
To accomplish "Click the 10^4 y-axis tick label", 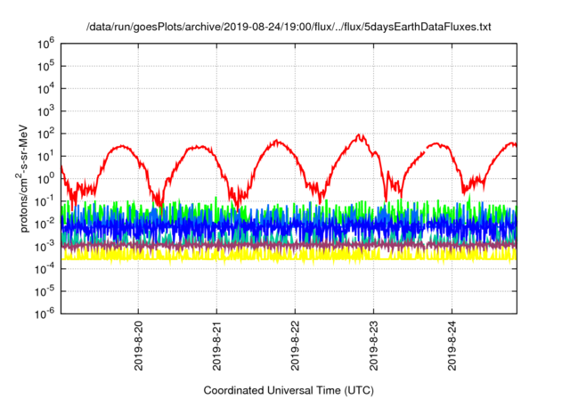I will [45, 89].
